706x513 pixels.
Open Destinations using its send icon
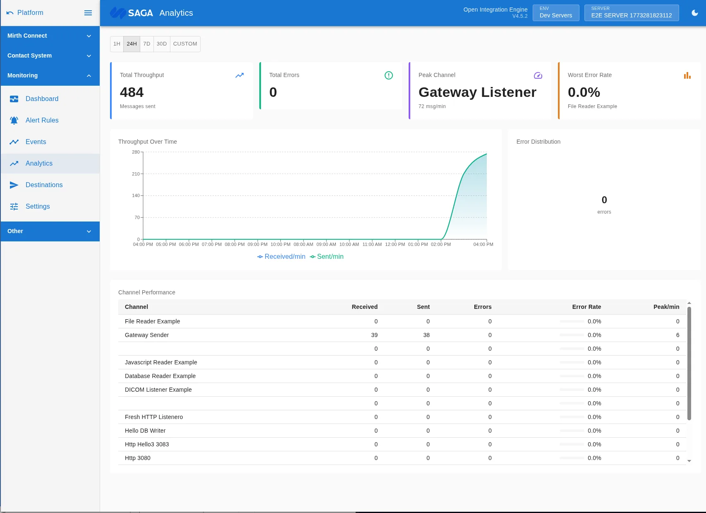click(x=14, y=185)
